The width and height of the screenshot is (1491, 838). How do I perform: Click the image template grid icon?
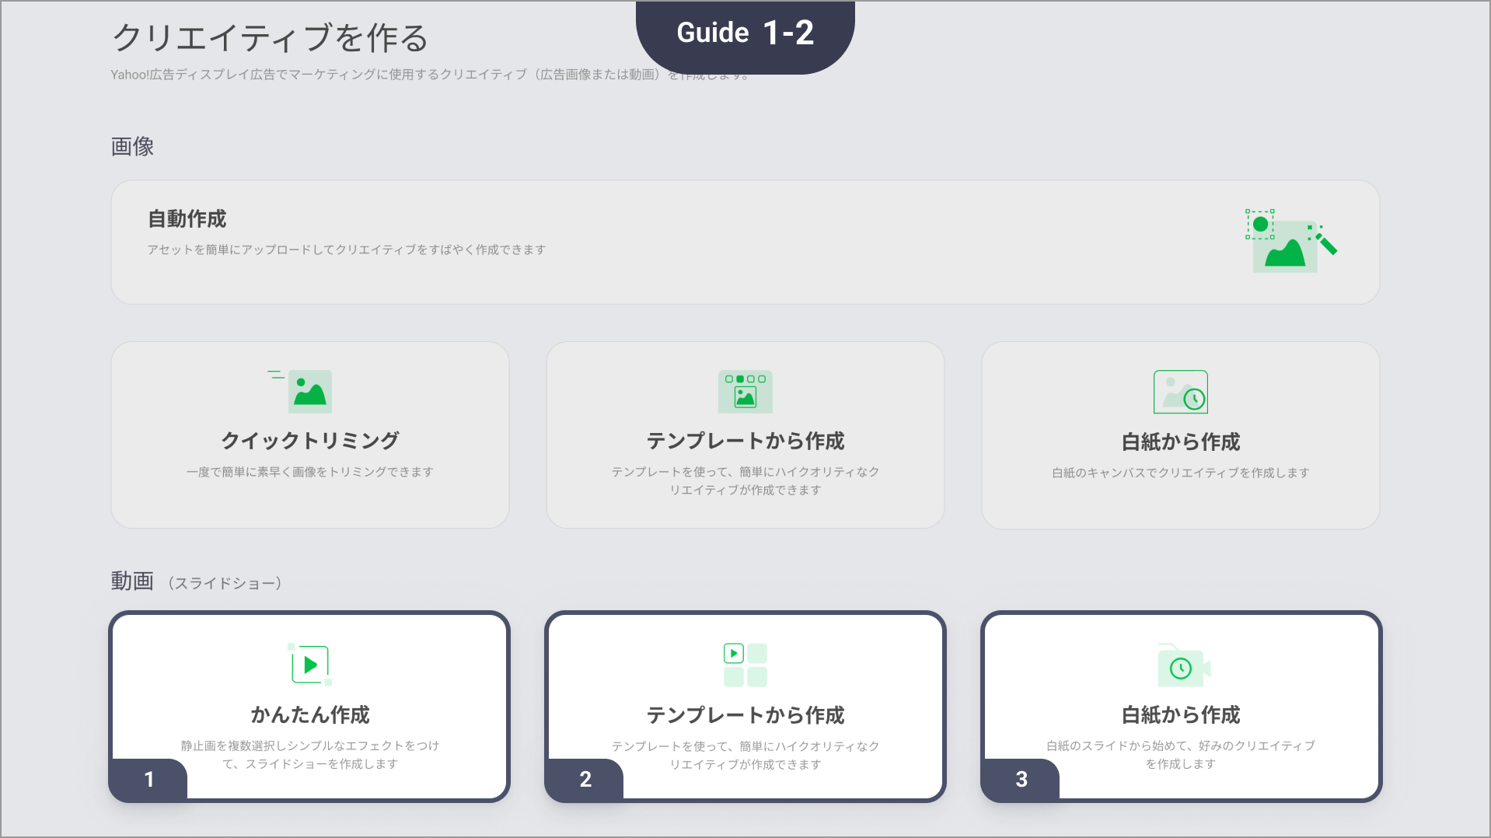point(745,391)
